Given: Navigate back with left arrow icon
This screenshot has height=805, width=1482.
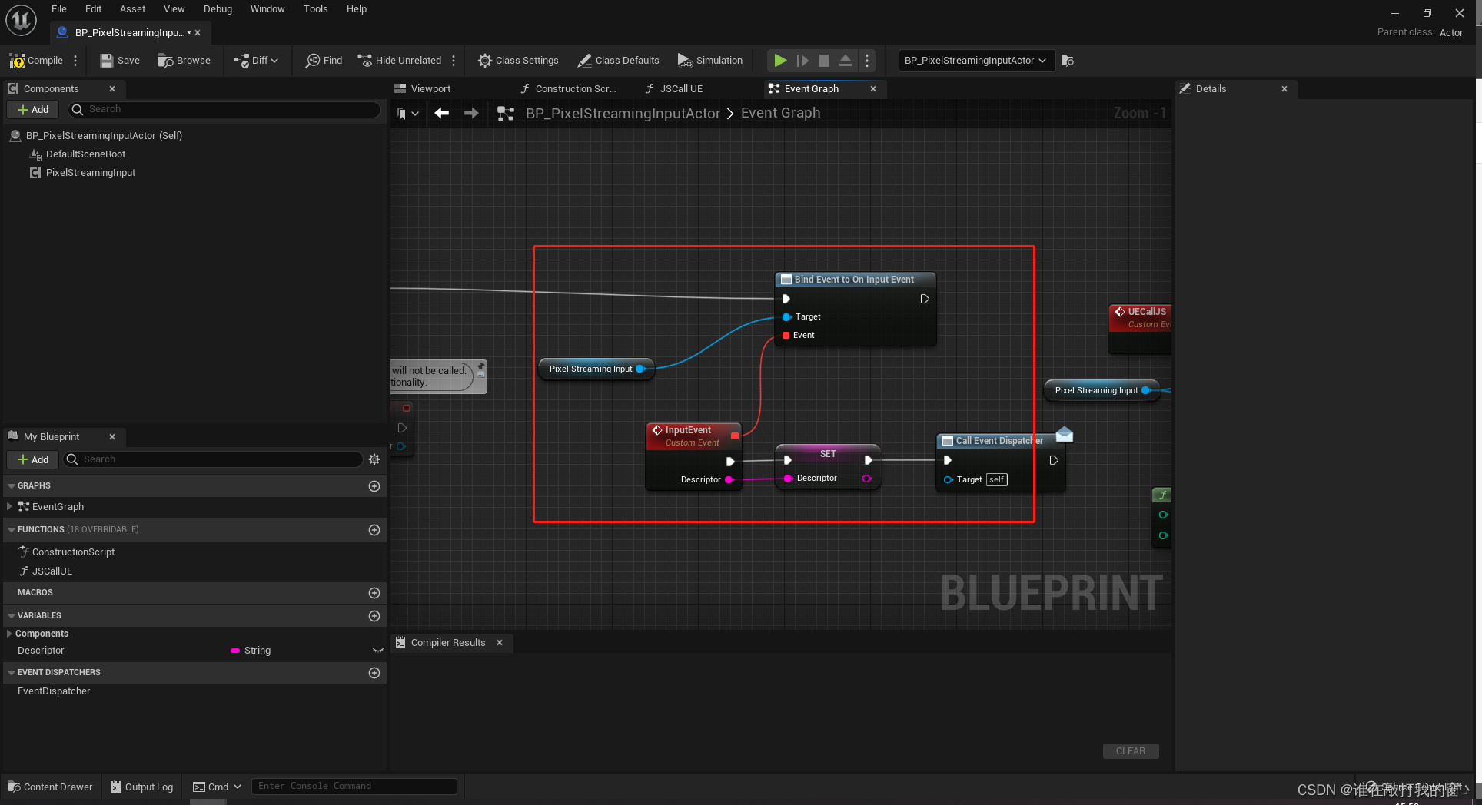Looking at the screenshot, I should [442, 114].
